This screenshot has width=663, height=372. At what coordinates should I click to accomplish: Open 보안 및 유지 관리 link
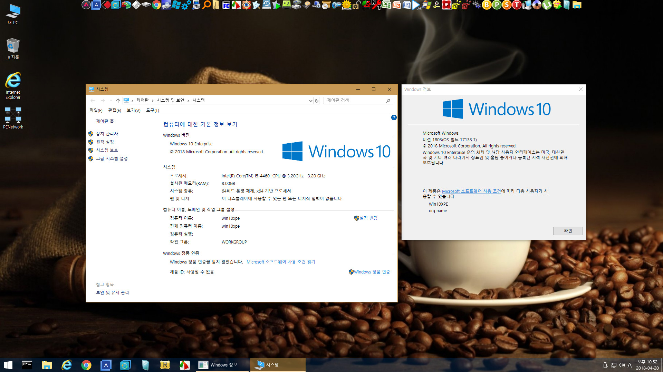(112, 292)
